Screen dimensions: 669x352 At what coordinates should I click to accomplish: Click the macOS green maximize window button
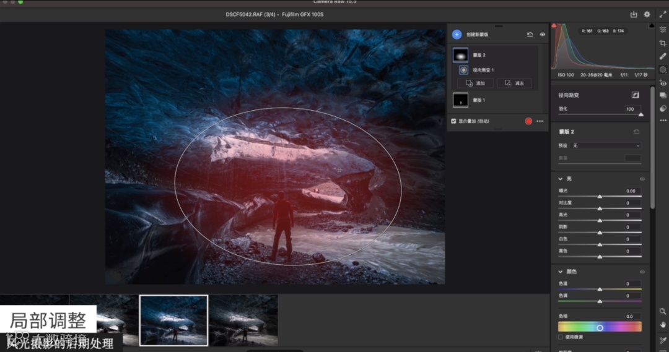tap(20, 2)
